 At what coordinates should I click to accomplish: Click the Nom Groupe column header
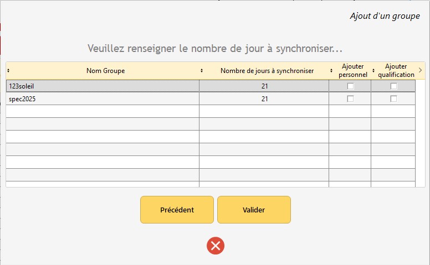pos(105,71)
